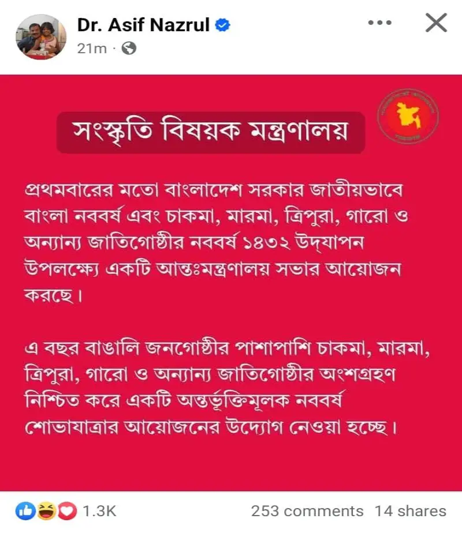Open the three-dot post options menu
The width and height of the screenshot is (462, 537).
pyautogui.click(x=380, y=23)
